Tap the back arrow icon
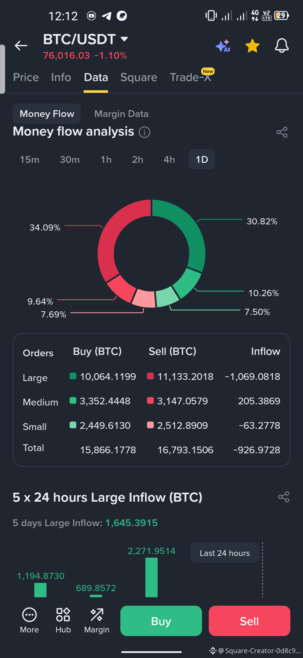This screenshot has height=658, width=303. pos(21,45)
